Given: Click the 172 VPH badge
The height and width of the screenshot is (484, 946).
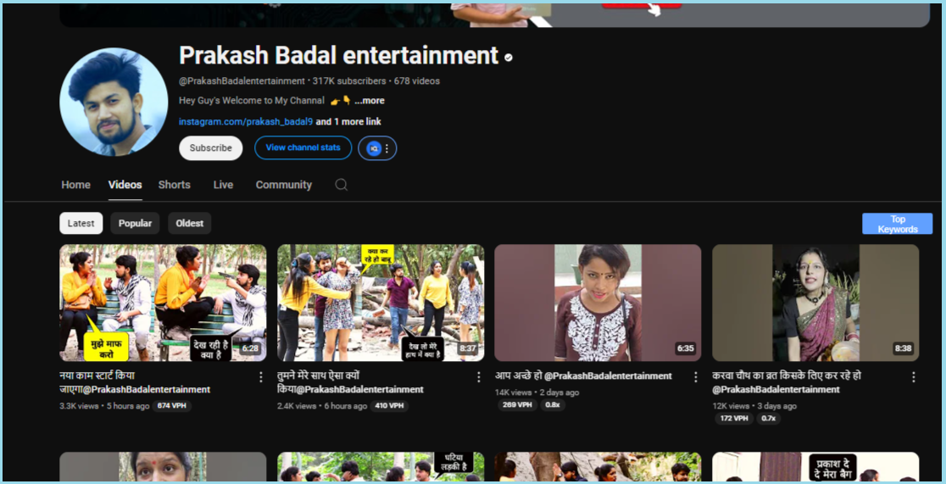Looking at the screenshot, I should click(x=734, y=418).
